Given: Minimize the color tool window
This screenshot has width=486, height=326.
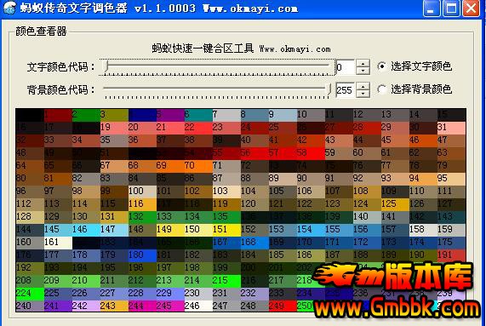Looking at the screenshot, I should click(431, 8).
